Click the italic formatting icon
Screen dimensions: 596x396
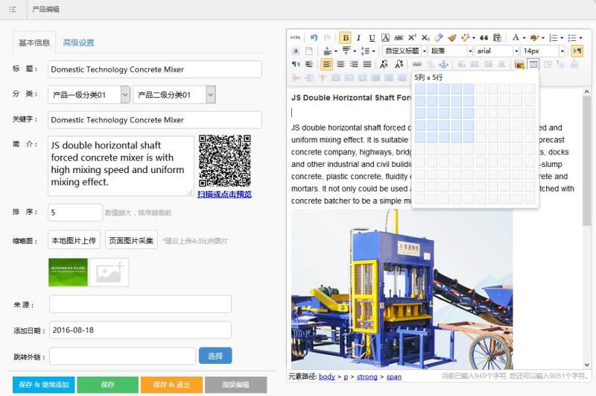point(358,37)
